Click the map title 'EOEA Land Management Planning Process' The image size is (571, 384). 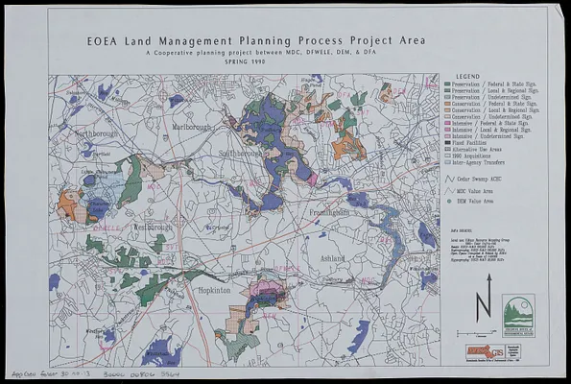click(x=215, y=41)
